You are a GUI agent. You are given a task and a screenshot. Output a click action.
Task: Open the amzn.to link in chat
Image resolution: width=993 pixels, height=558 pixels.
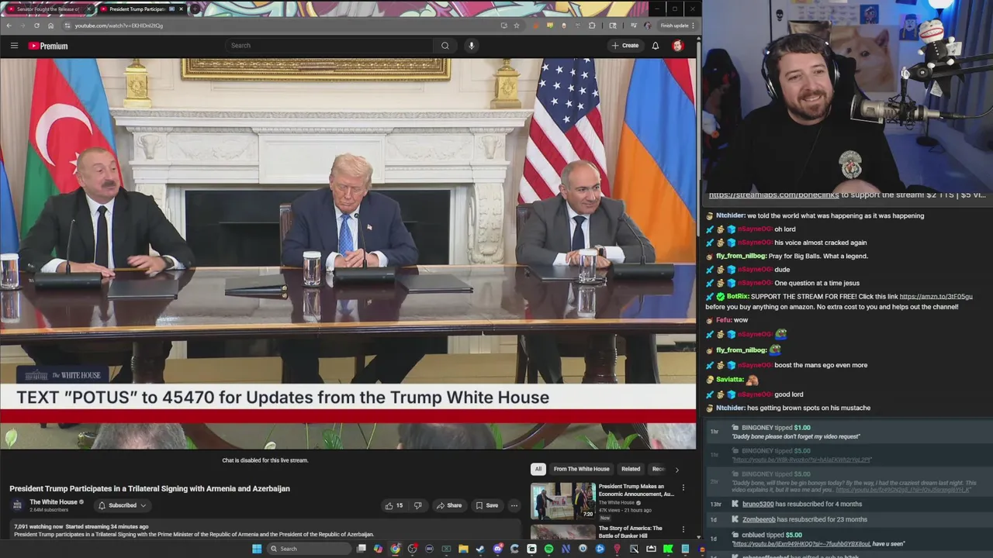click(x=936, y=296)
